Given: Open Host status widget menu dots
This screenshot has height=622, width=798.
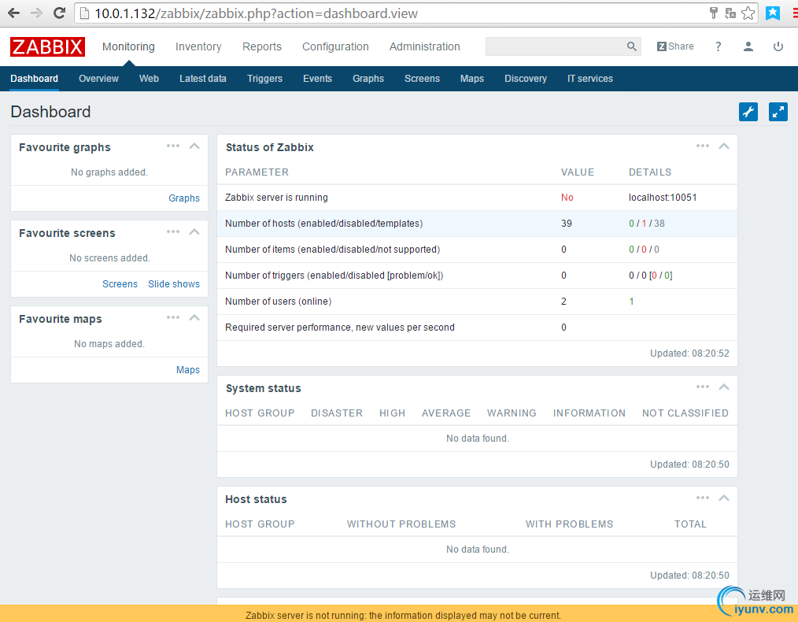Looking at the screenshot, I should (x=703, y=498).
